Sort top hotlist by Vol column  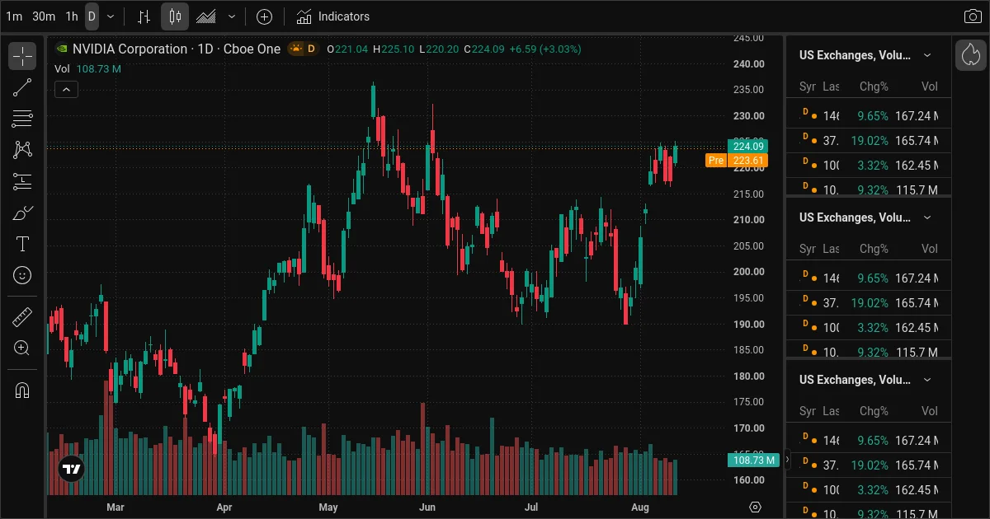click(x=930, y=86)
